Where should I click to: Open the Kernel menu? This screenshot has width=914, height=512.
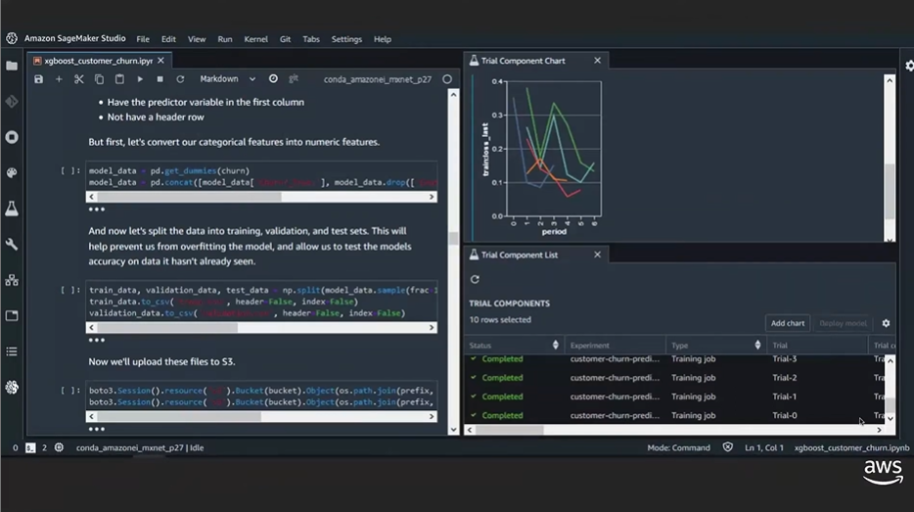(255, 39)
